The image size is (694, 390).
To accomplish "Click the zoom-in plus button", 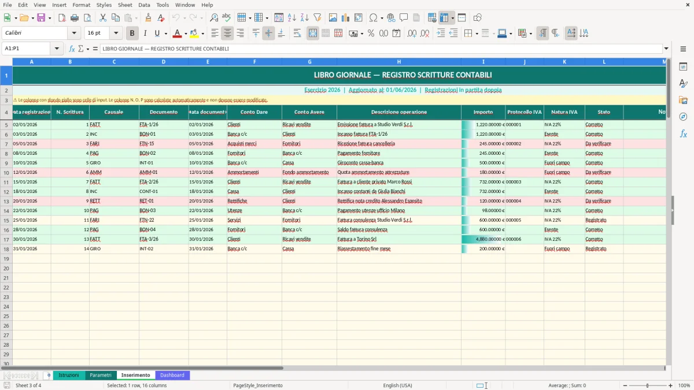I will [x=670, y=385].
